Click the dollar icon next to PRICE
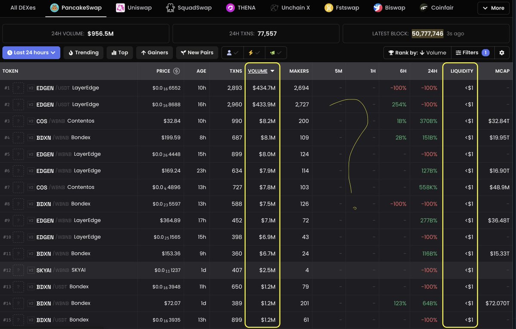The width and height of the screenshot is (516, 329). [176, 71]
